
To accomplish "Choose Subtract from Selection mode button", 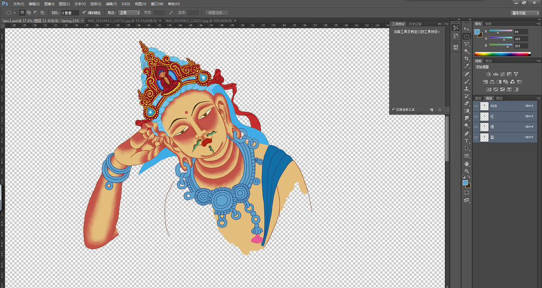I will coord(35,13).
